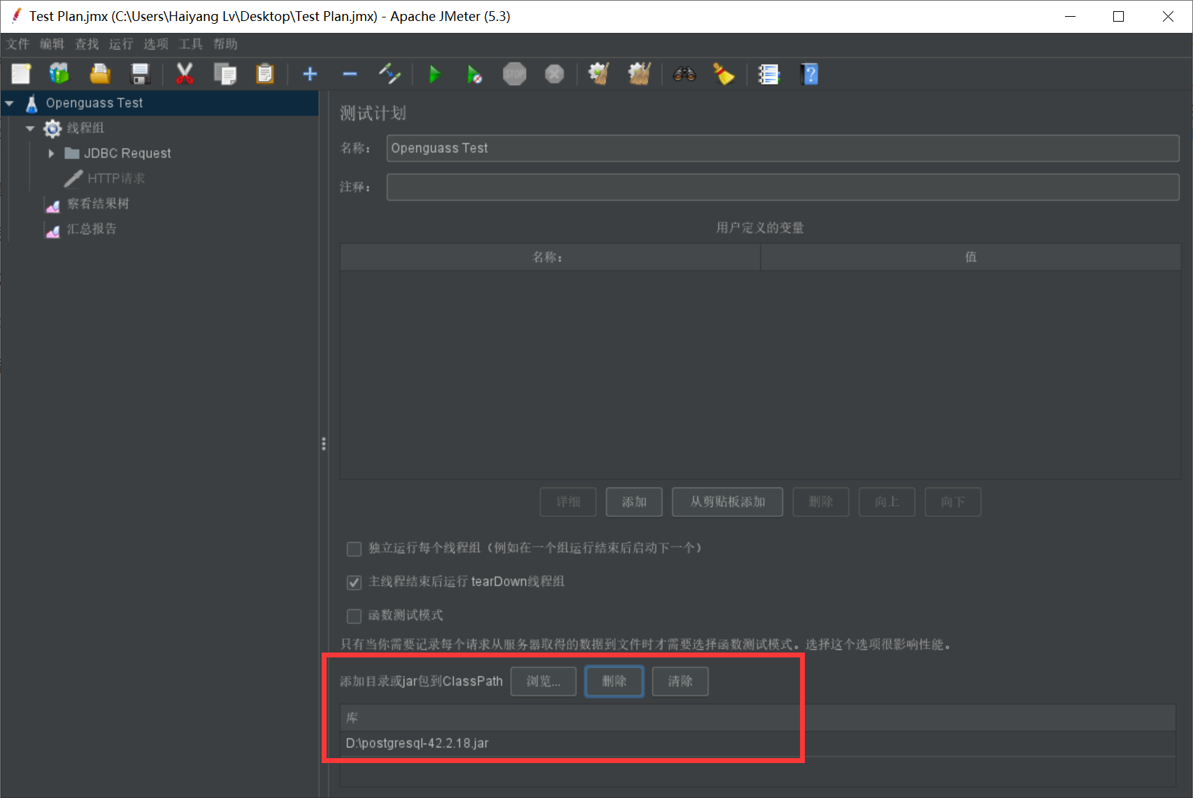Click the 向下 button

point(952,502)
